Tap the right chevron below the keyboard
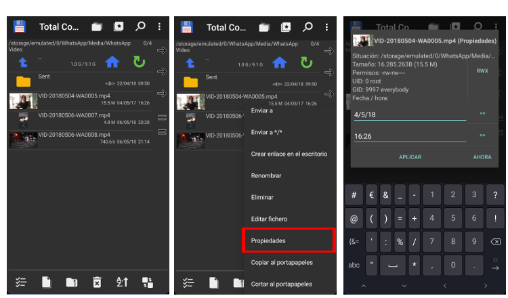This screenshot has width=508, height=298. click(486, 286)
